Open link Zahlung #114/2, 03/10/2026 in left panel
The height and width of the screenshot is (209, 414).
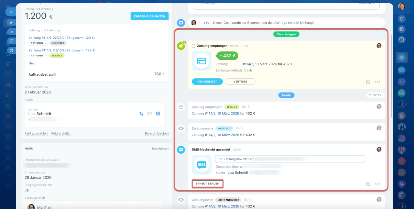tap(62, 50)
